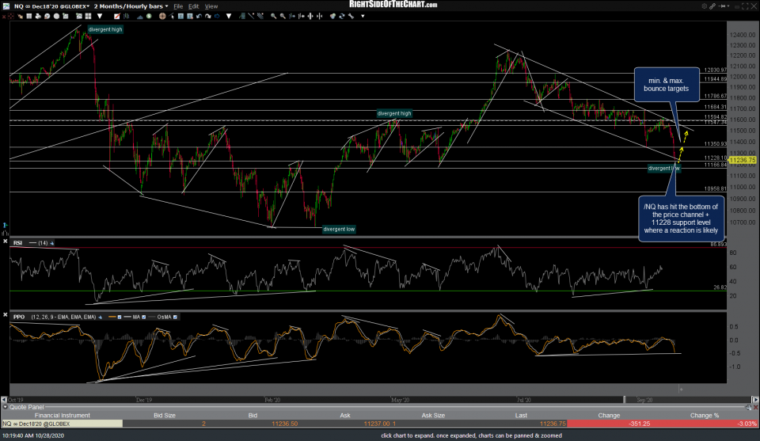
Task: Toggle the PPO MA line checkbox
Action: tap(143, 317)
